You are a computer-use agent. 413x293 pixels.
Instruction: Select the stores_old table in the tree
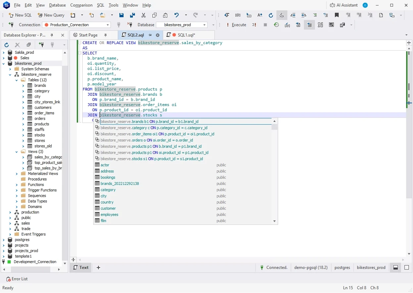tap(43, 146)
